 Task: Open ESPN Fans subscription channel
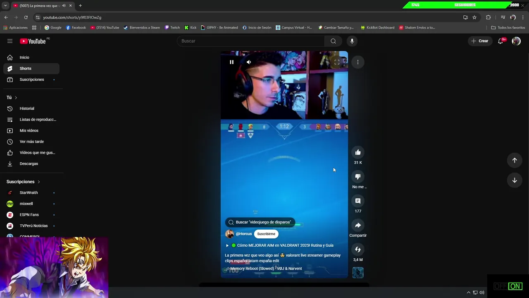pos(31,215)
